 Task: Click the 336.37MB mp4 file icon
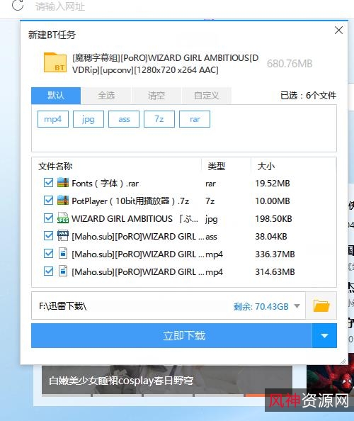tap(63, 254)
